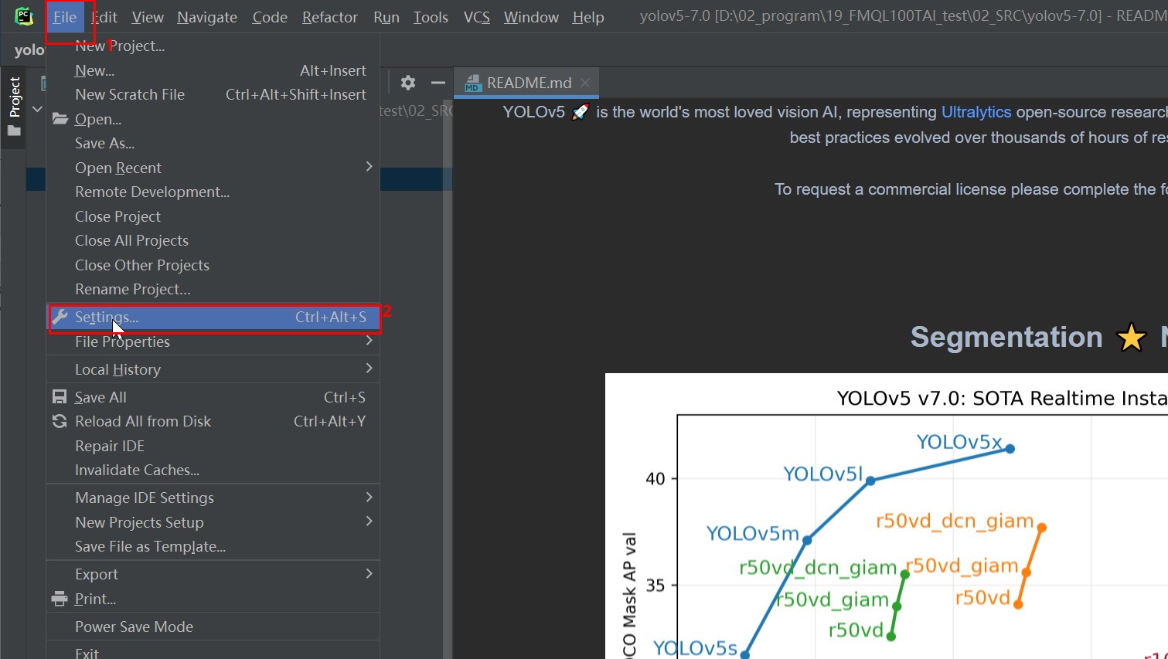Viewport: 1168px width, 659px height.
Task: Open the Project tool window sidebar folder icon
Action: pyautogui.click(x=14, y=131)
